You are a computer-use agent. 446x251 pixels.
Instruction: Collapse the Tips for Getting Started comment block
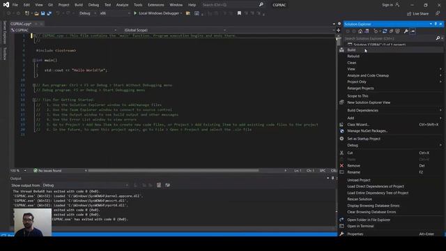(34, 100)
